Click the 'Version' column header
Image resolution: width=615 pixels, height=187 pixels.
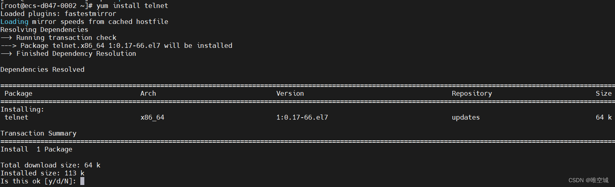click(x=290, y=93)
